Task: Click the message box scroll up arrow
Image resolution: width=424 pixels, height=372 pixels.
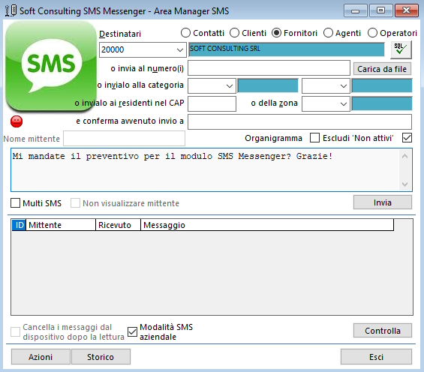Action: tap(404, 156)
